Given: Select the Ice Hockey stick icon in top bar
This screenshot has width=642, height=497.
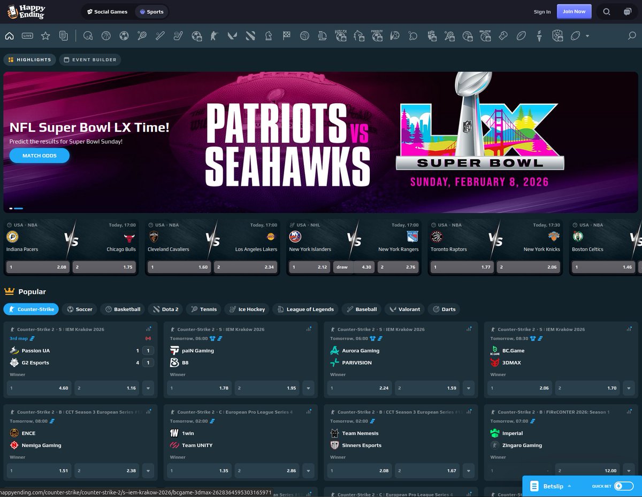Looking at the screenshot, I should [178, 36].
